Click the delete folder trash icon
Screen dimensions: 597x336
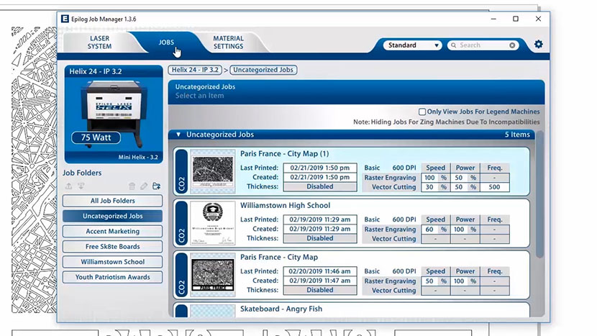tap(132, 186)
